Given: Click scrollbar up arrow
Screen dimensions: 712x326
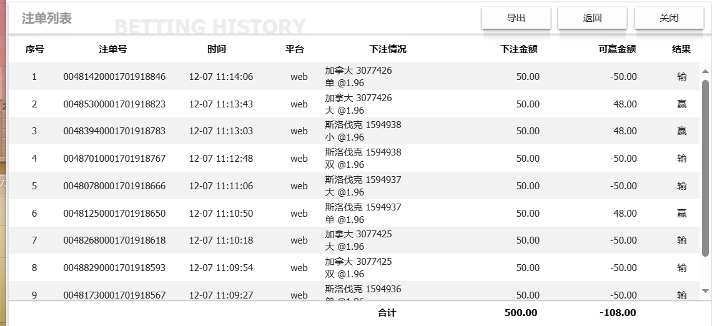Looking at the screenshot, I should click(x=706, y=72).
